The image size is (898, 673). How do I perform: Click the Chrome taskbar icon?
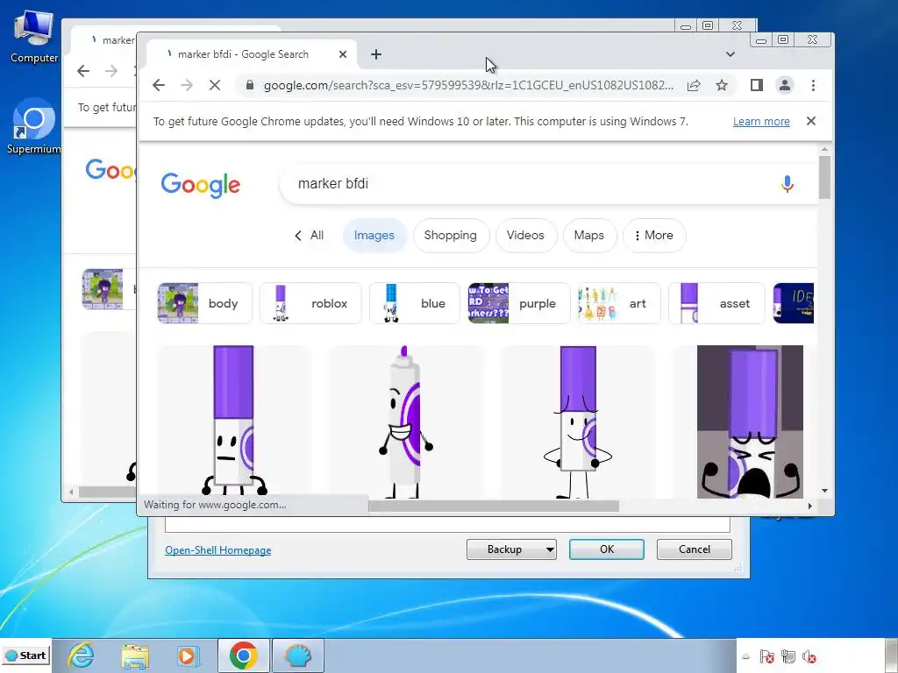tap(244, 655)
